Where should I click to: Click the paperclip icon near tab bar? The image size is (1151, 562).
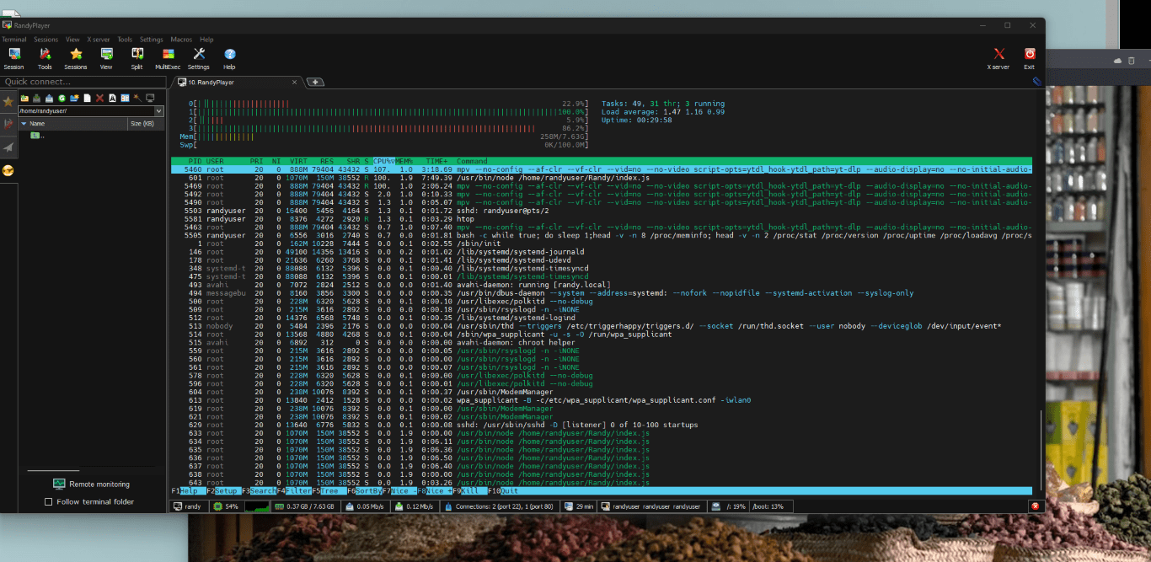[1036, 82]
